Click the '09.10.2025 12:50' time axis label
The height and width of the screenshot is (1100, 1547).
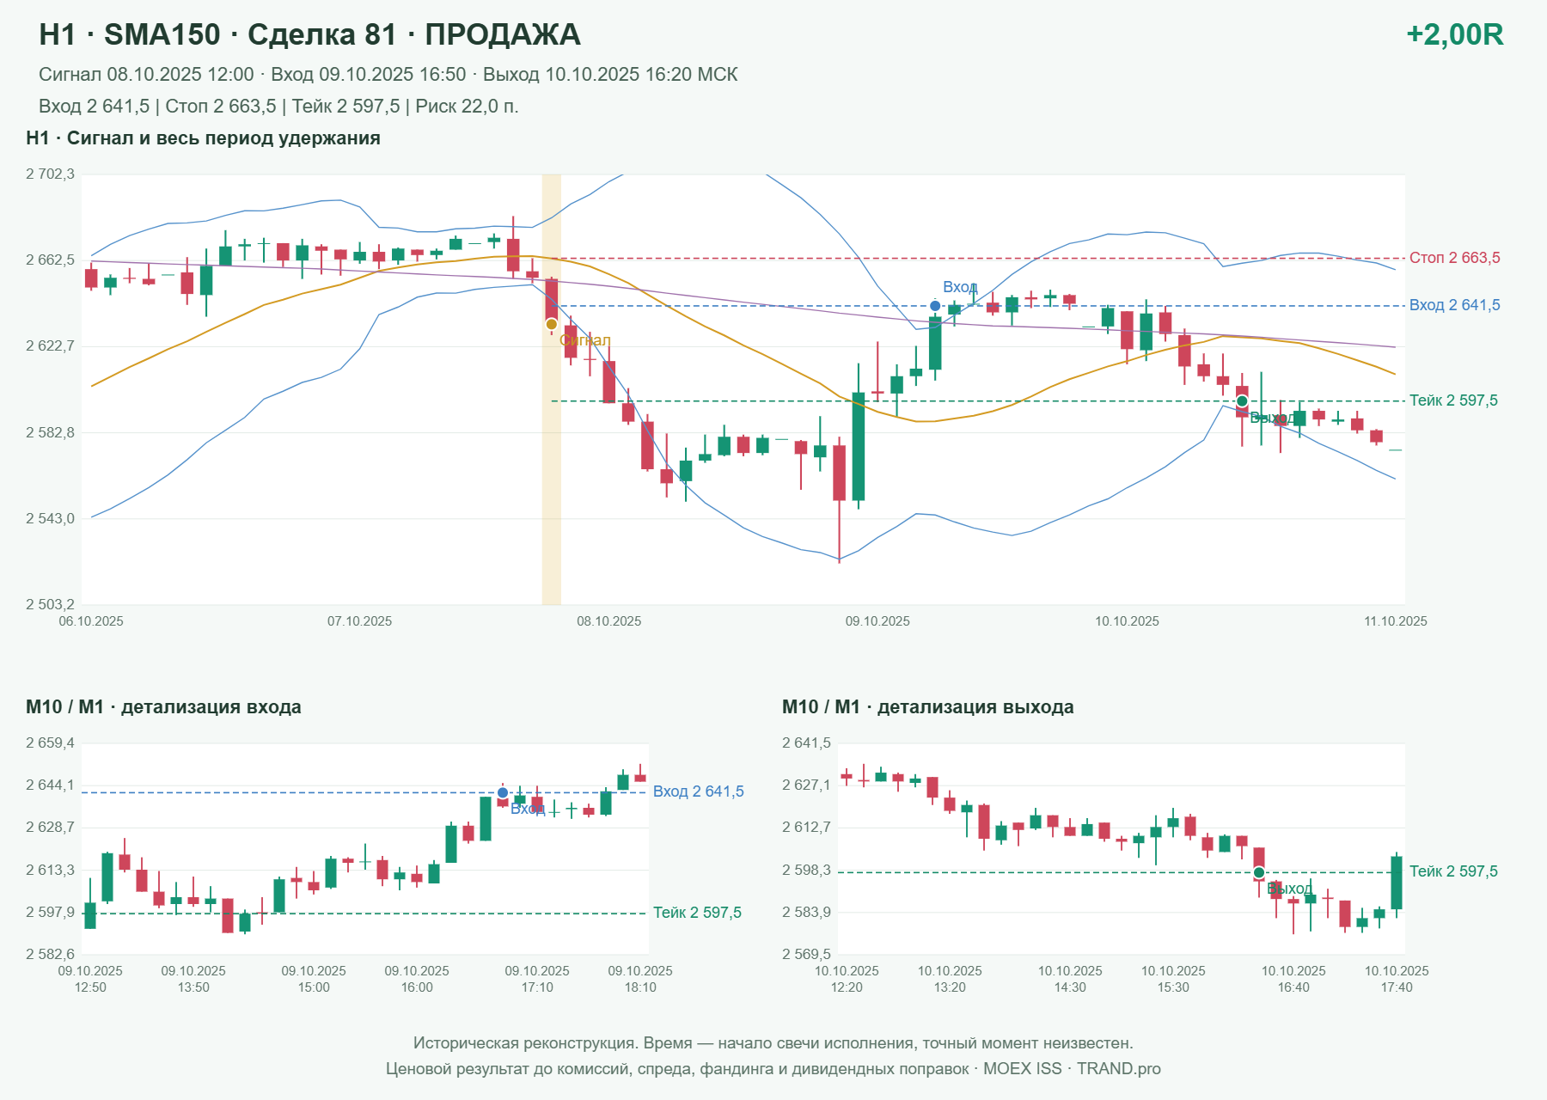90,979
